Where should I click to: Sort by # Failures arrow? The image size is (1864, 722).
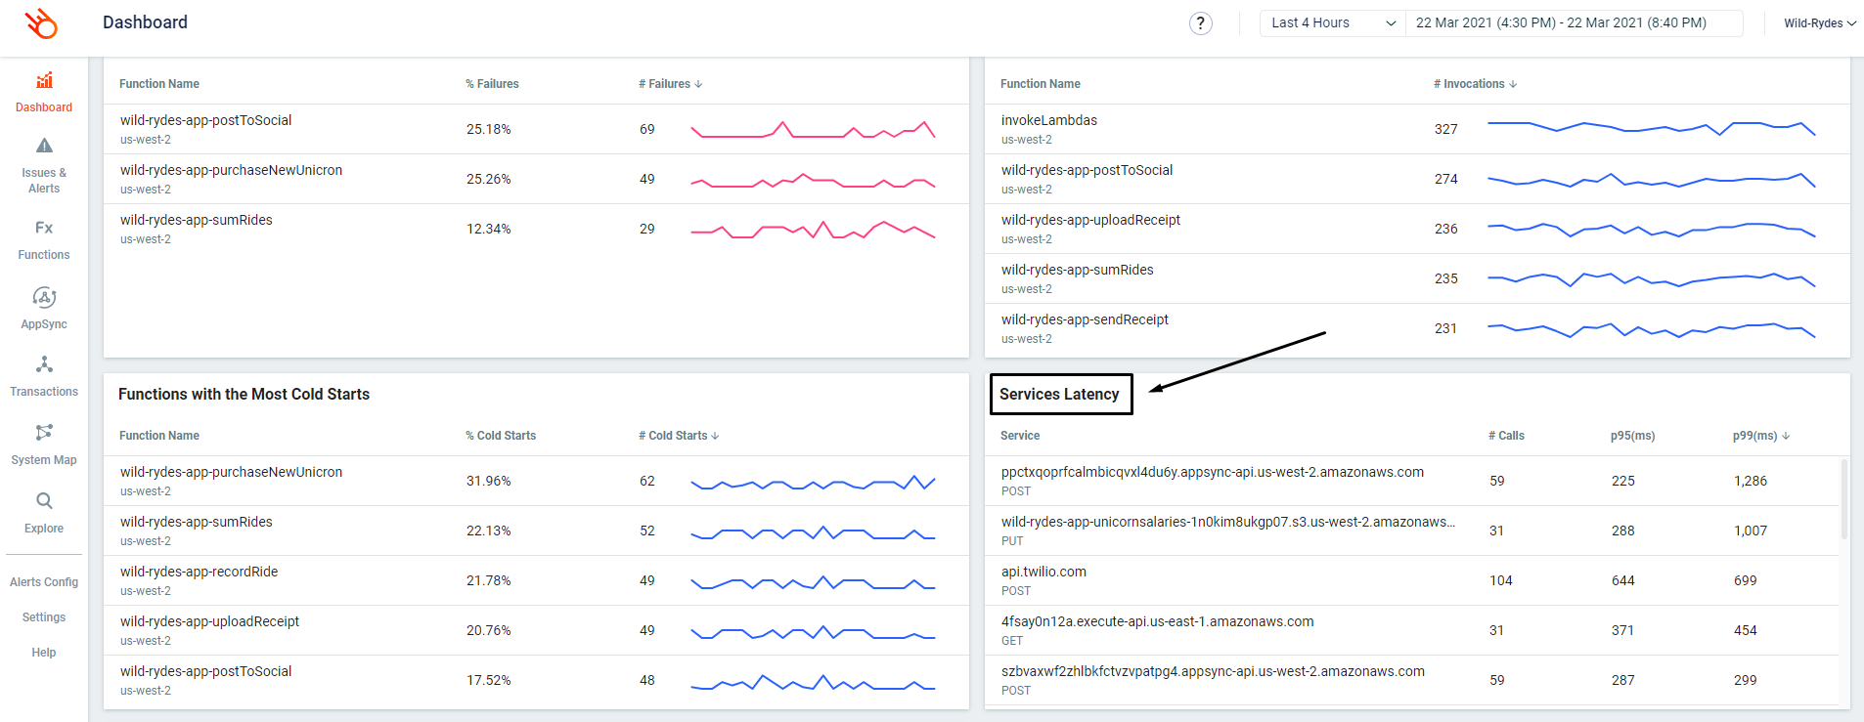click(x=698, y=84)
